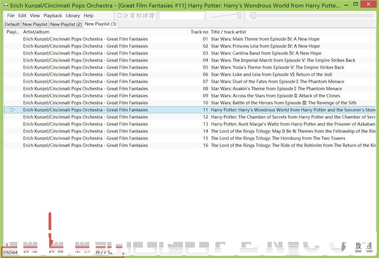This screenshot has height=258, width=379.
Task: Maximize the foobar2000 window
Action: pos(355,4)
